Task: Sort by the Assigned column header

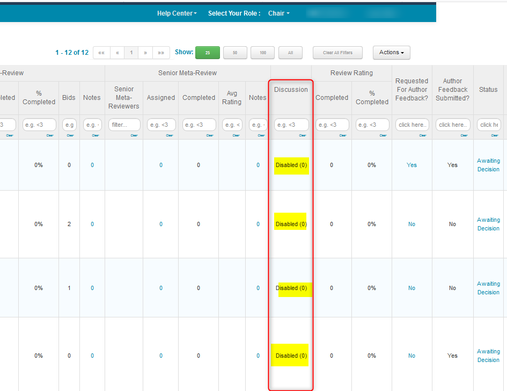Action: tap(161, 97)
